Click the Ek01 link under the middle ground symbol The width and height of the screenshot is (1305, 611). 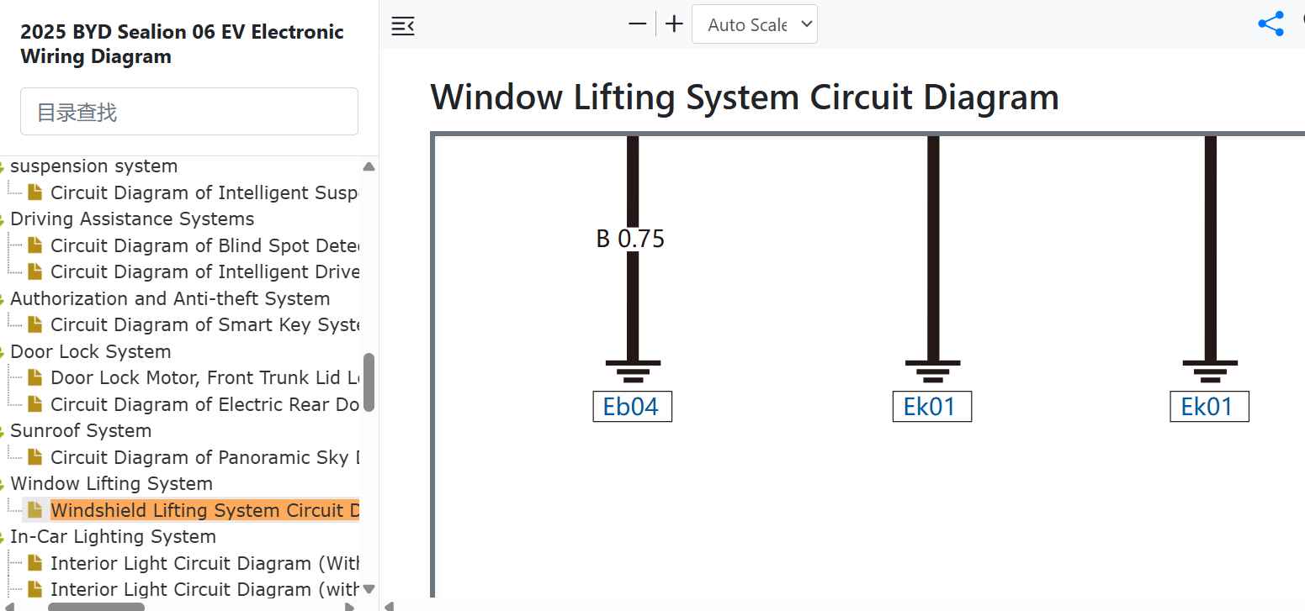pyautogui.click(x=931, y=407)
